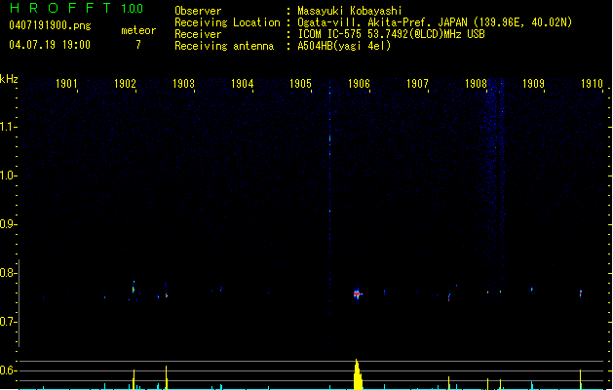
Task: Select the file name 0407191900.png
Action: click(50, 25)
